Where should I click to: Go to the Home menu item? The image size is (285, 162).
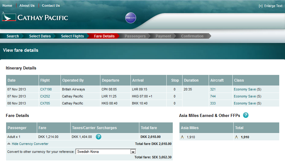(x=7, y=5)
